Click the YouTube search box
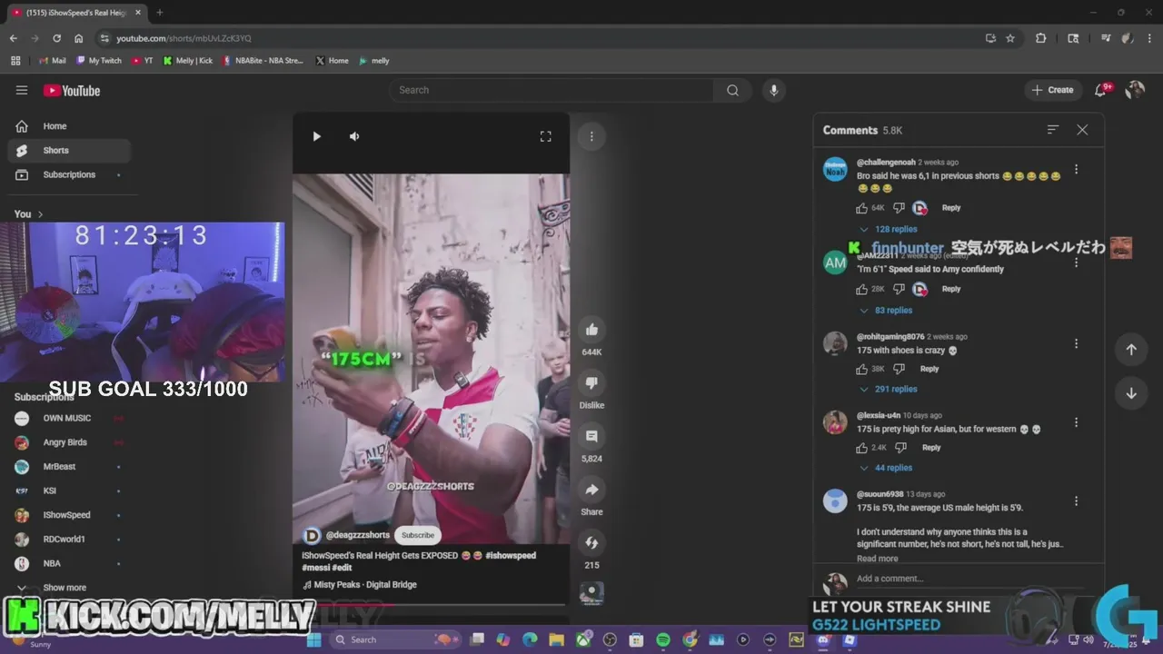The image size is (1163, 654). 552,90
